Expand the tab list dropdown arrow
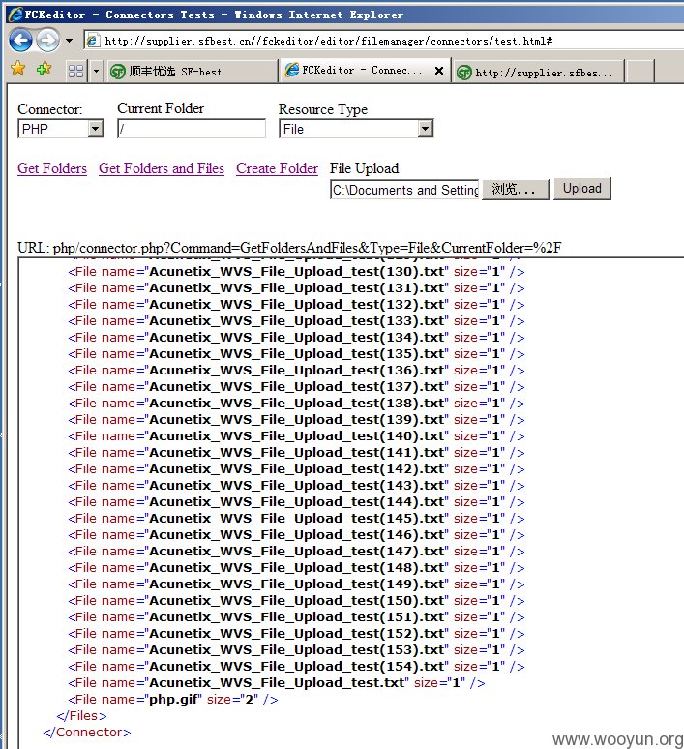684x749 pixels. pyautogui.click(x=96, y=72)
